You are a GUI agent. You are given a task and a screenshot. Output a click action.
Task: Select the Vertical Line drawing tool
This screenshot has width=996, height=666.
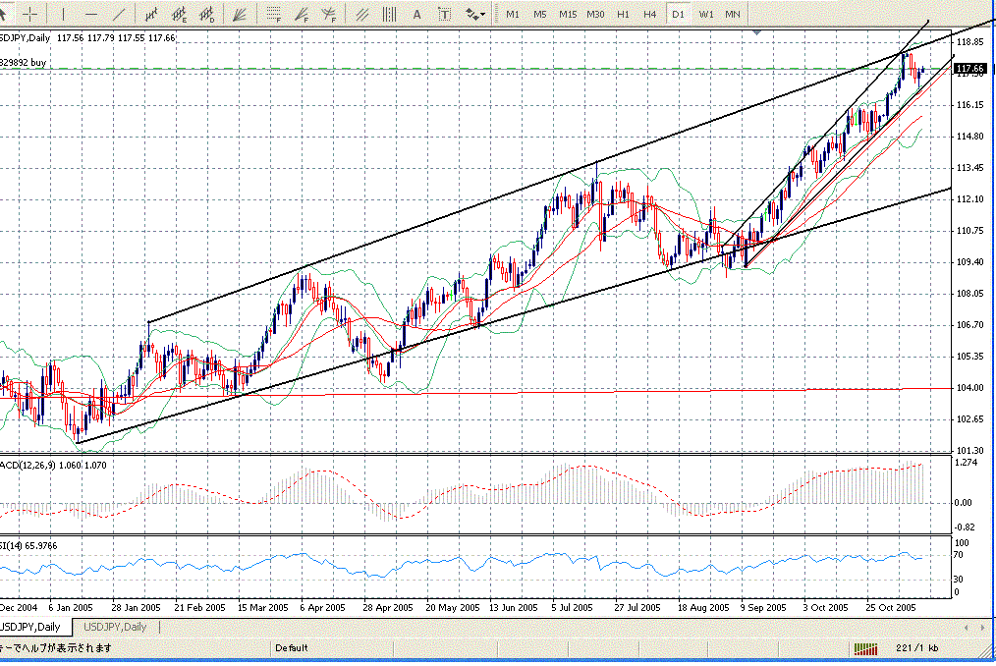pyautogui.click(x=64, y=14)
